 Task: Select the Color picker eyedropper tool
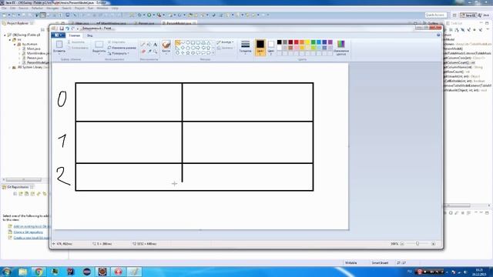click(149, 51)
